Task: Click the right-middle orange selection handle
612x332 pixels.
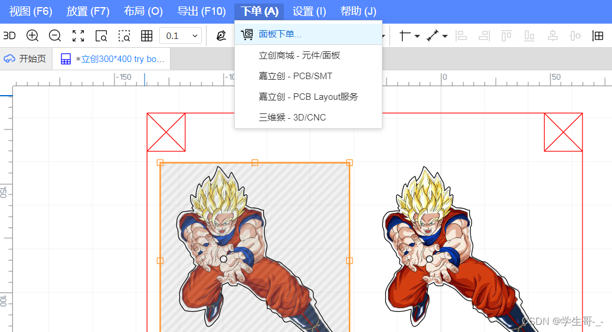Action: [349, 261]
